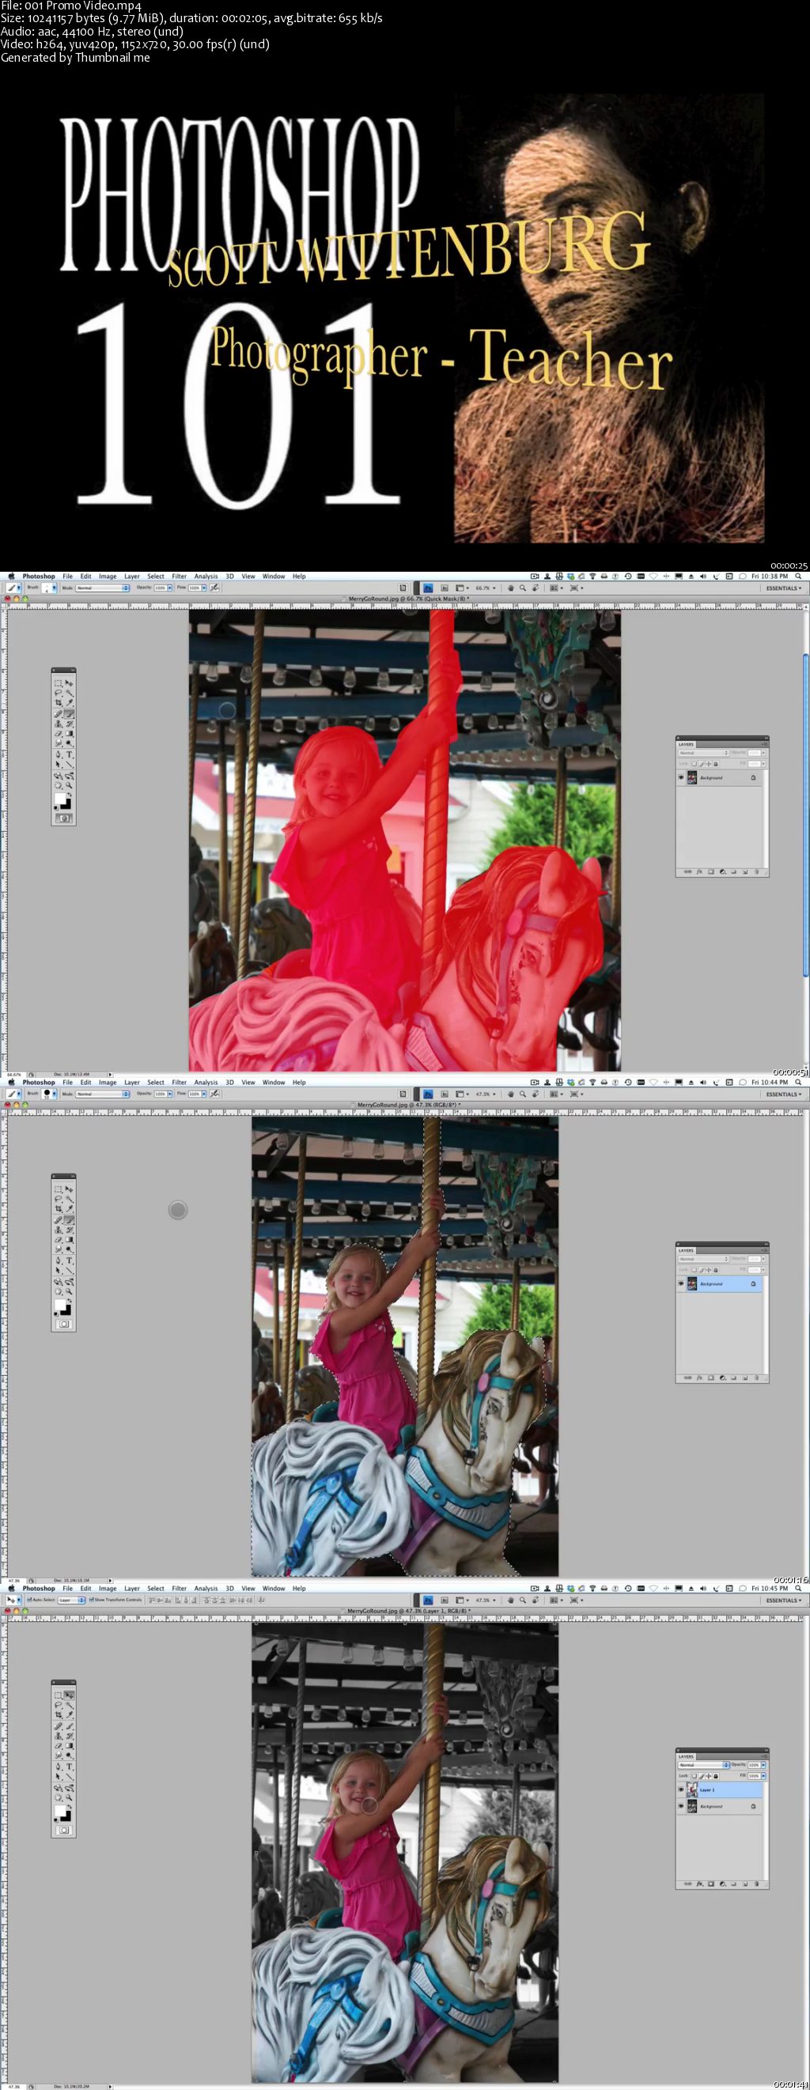Open Spotlight search in the 10:38 PM menu bar
810x2090 pixels.
coord(799,576)
